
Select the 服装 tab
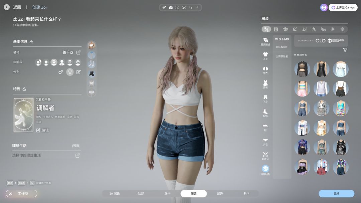(194, 194)
